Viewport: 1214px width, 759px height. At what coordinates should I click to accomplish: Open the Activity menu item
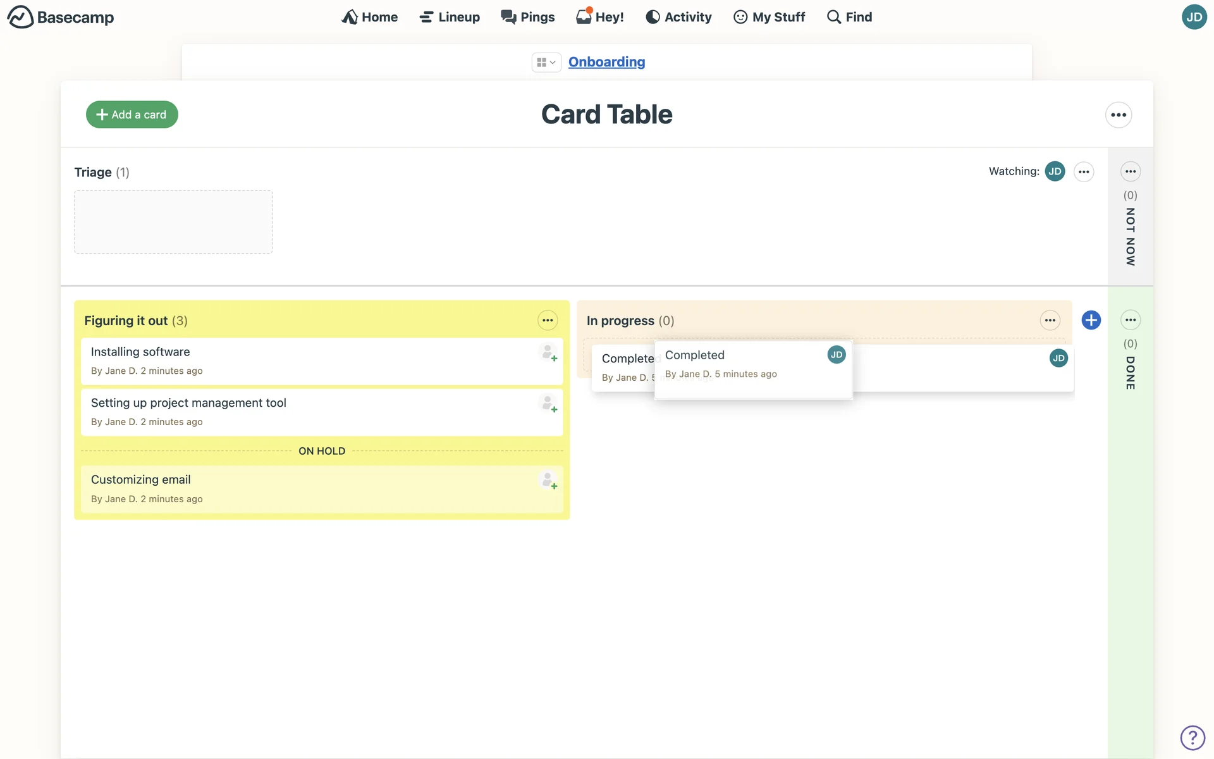click(x=678, y=17)
